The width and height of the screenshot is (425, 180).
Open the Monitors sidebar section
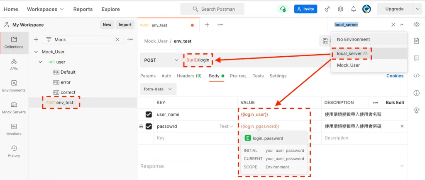click(x=14, y=130)
